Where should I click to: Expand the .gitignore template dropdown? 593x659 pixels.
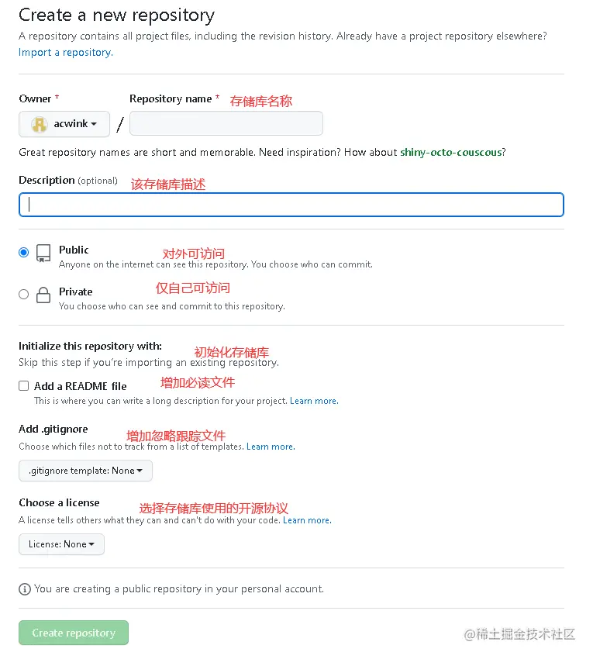[x=85, y=471]
